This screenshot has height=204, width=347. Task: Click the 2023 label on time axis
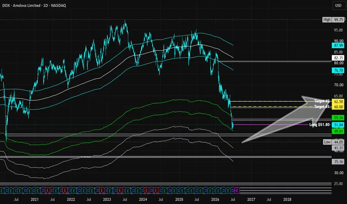click(x=107, y=200)
